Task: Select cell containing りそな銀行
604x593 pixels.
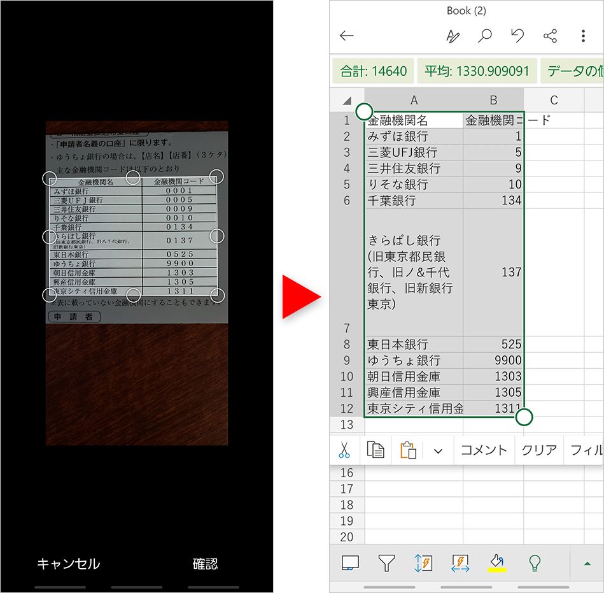Action: coord(414,184)
